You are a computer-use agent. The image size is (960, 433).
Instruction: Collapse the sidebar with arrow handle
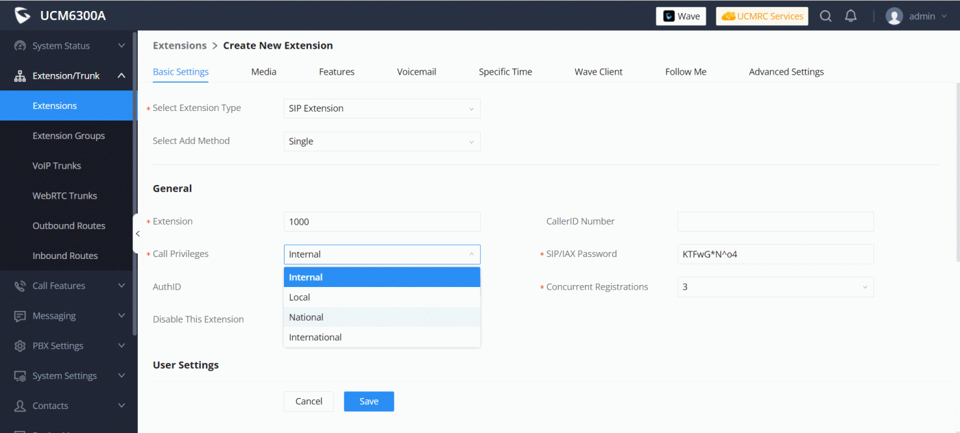137,234
